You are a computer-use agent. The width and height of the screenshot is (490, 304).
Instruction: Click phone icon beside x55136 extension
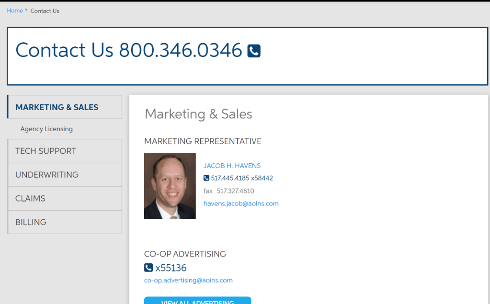click(x=148, y=268)
